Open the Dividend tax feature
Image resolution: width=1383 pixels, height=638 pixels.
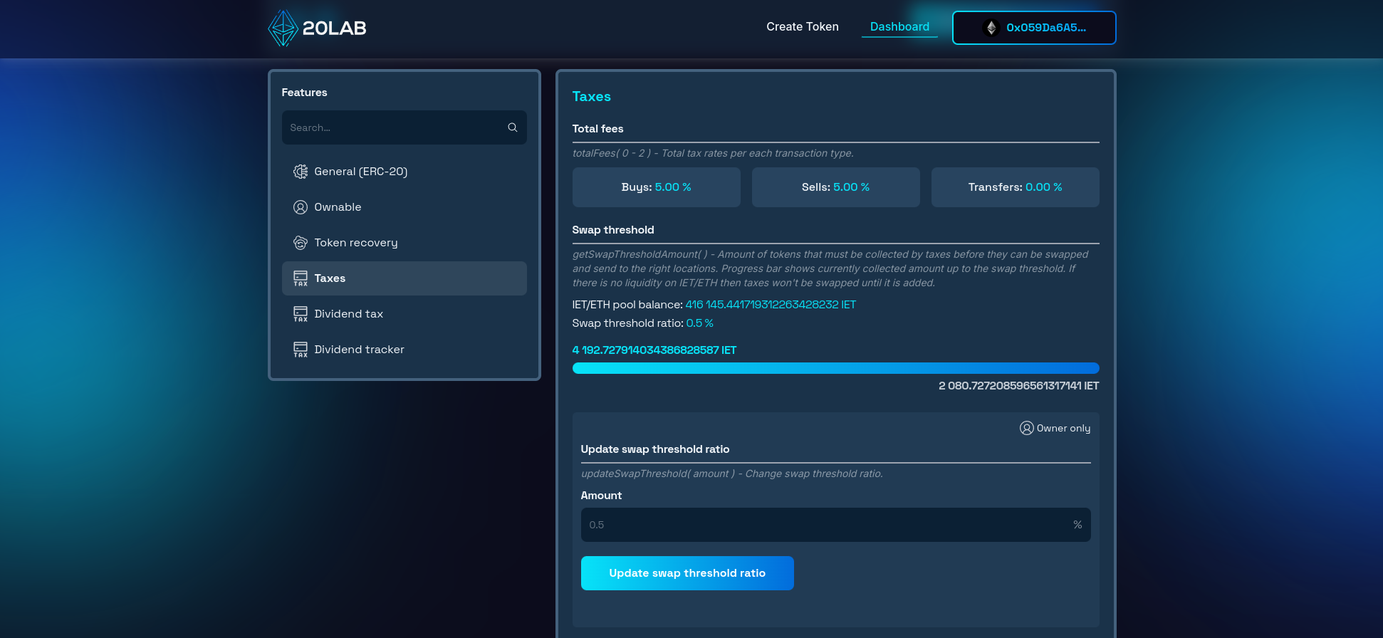405,314
